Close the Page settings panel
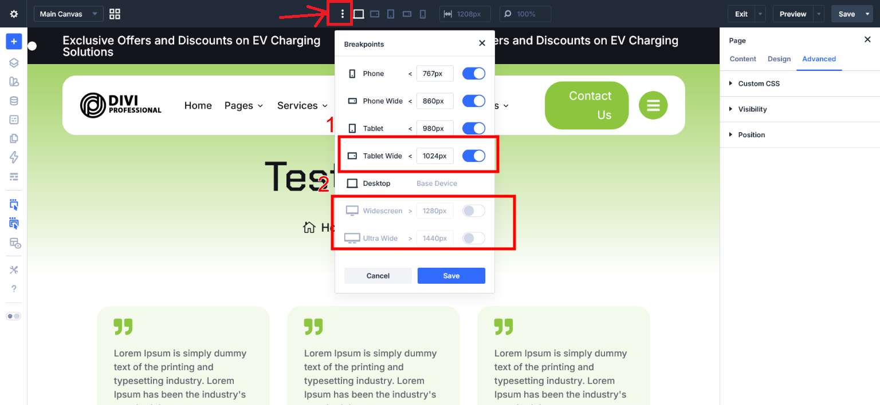Screen dimensions: 880x405 click(867, 39)
